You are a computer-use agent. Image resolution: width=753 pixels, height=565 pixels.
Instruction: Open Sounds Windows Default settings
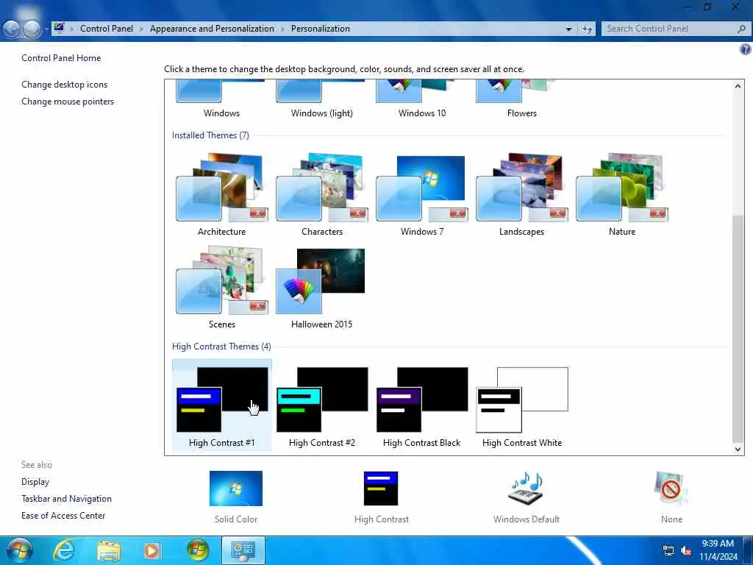pyautogui.click(x=527, y=497)
